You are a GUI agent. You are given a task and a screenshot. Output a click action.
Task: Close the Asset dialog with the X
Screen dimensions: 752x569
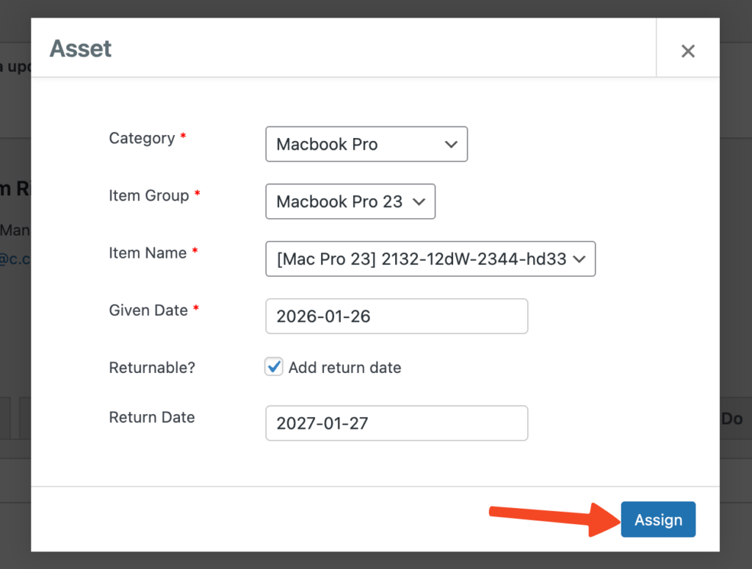click(687, 51)
